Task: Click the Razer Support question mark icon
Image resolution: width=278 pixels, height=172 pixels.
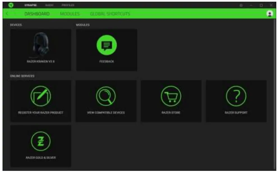Action: tap(236, 96)
